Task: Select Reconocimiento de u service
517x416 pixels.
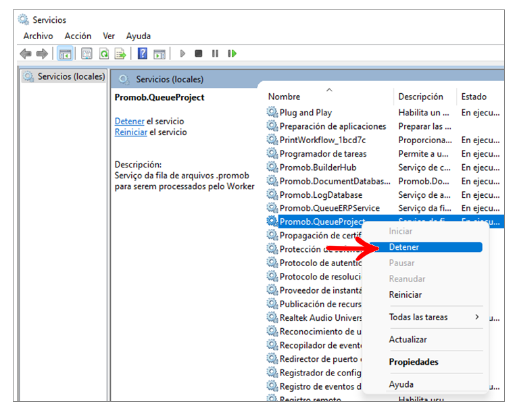Action: (x=314, y=331)
